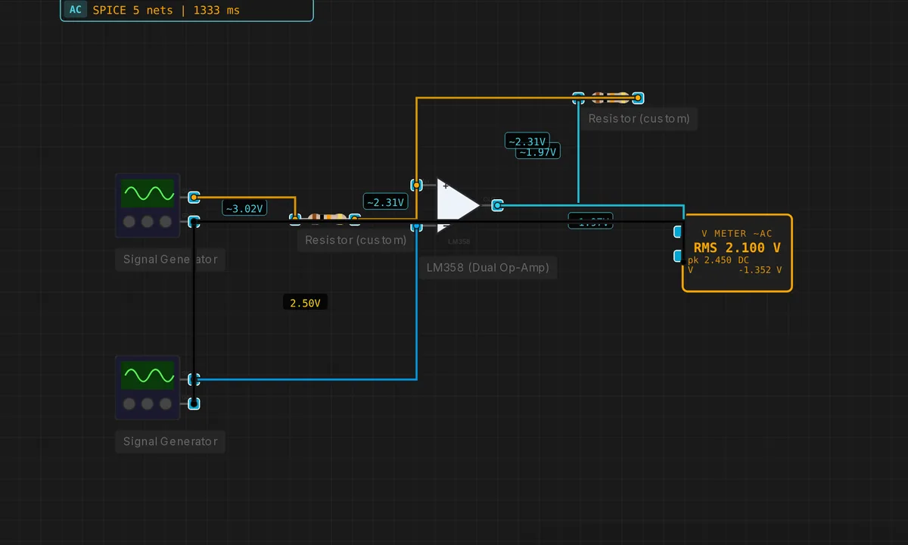The width and height of the screenshot is (908, 545).
Task: Click the Resistor (custom) label under input resistor
Action: (x=356, y=241)
